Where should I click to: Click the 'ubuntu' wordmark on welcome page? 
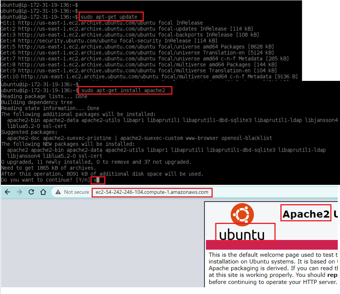[x=242, y=235]
